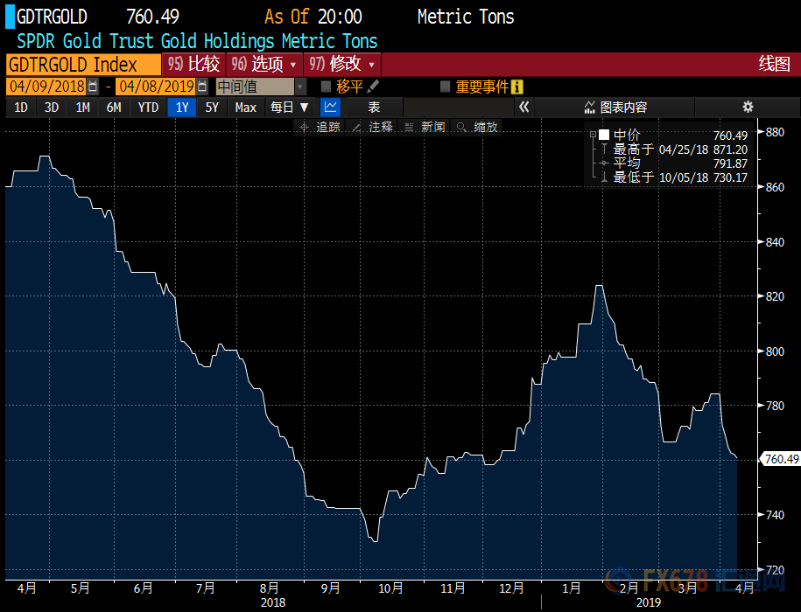Select the 6M range tab
The width and height of the screenshot is (801, 612).
point(114,107)
